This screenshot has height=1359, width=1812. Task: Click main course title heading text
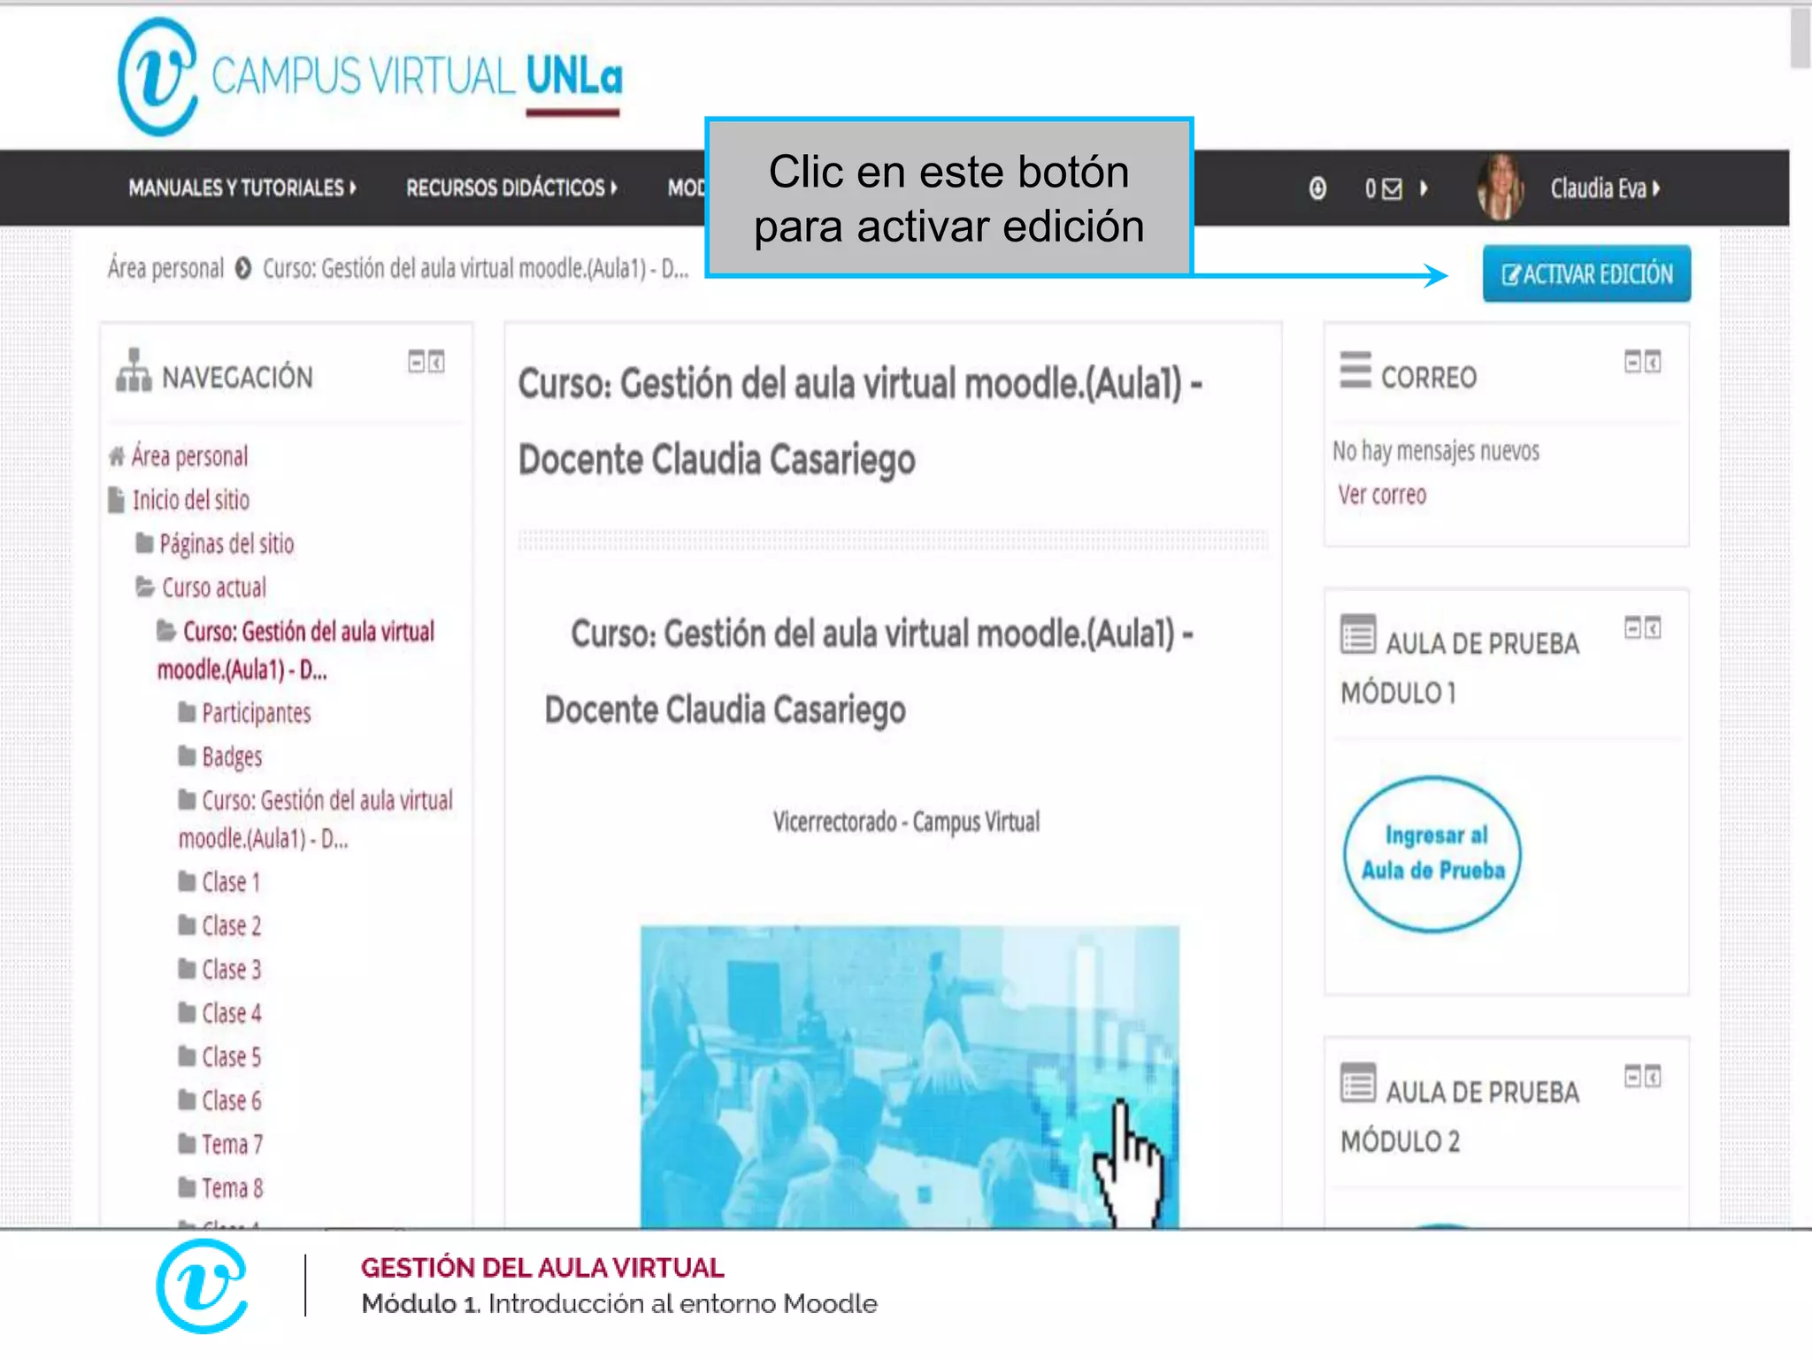pyautogui.click(x=859, y=422)
